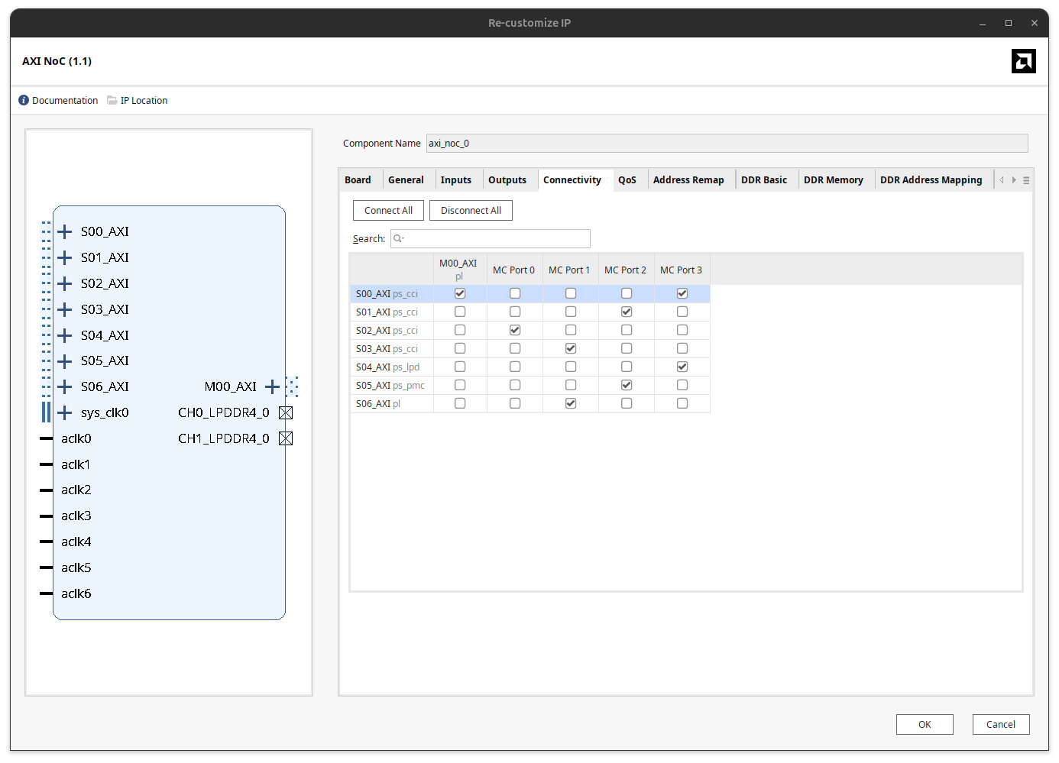Click the M00_AXI pl column header
This screenshot has width=1059, height=763.
458,270
